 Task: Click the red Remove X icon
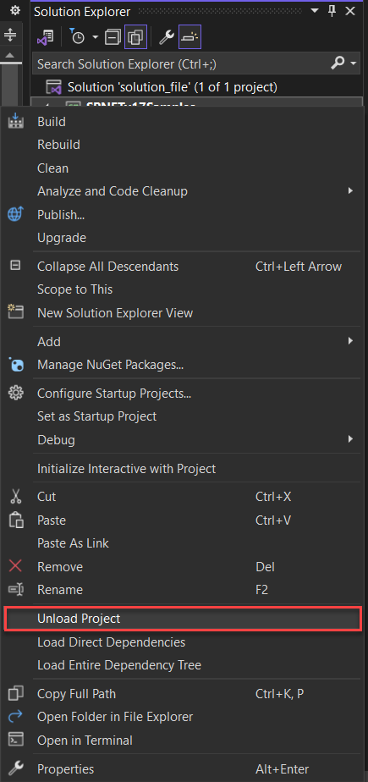[x=16, y=566]
